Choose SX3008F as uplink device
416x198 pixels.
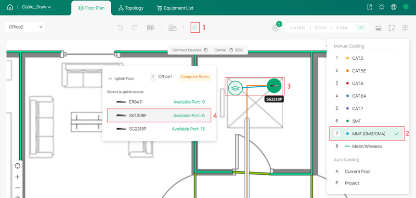point(159,116)
